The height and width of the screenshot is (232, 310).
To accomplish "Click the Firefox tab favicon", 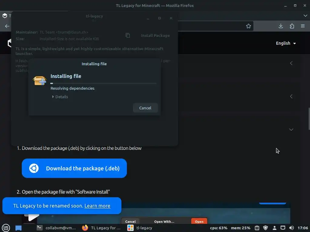I will tap(5, 16).
